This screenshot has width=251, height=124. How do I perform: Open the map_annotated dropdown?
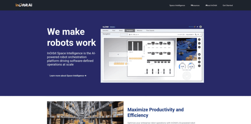pos(190,34)
